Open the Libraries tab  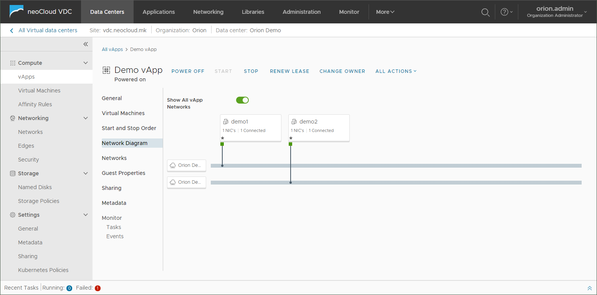point(253,12)
